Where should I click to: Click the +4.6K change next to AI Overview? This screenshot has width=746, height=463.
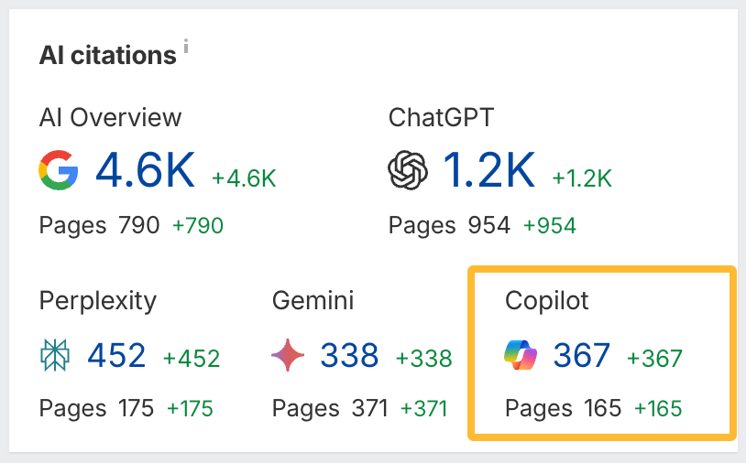[244, 177]
